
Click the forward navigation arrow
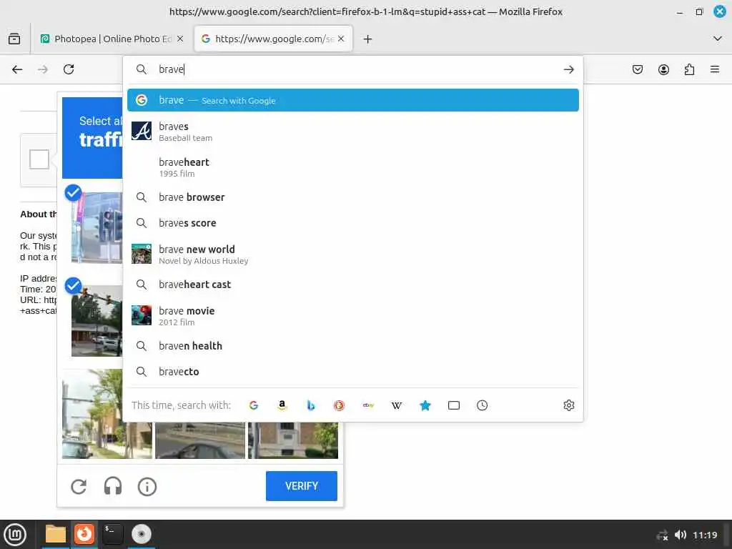pyautogui.click(x=43, y=69)
